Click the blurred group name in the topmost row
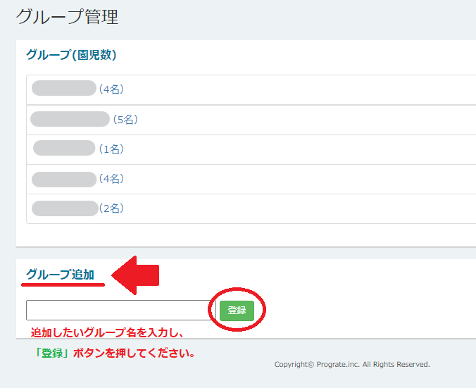 (64, 88)
